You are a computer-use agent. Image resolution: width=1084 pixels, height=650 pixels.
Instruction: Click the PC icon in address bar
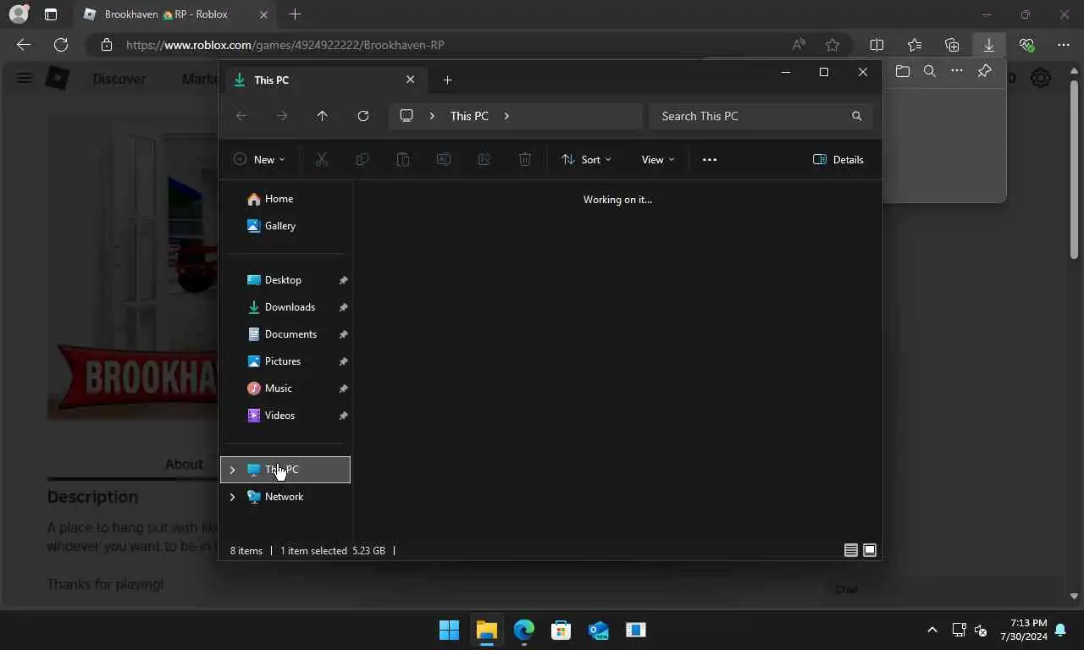(406, 116)
